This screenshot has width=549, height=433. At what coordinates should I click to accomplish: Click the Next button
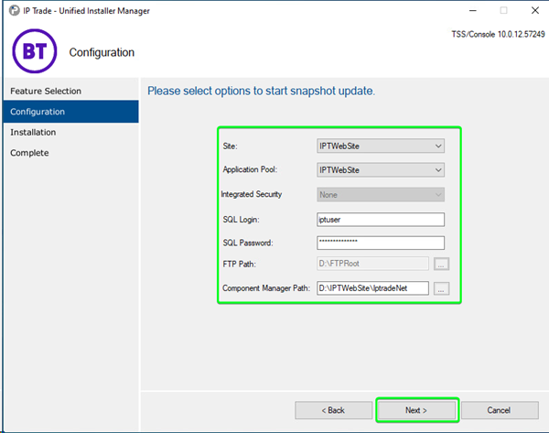tap(416, 410)
